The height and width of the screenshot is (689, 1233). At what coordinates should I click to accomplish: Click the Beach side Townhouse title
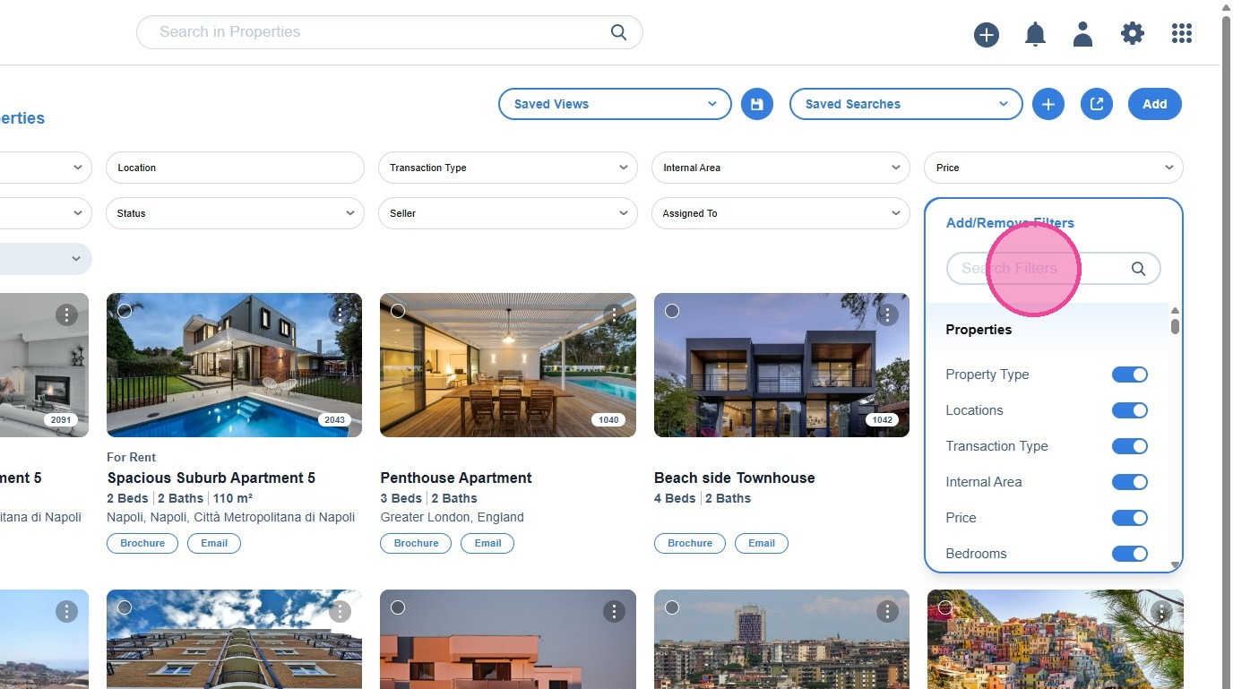pos(735,478)
